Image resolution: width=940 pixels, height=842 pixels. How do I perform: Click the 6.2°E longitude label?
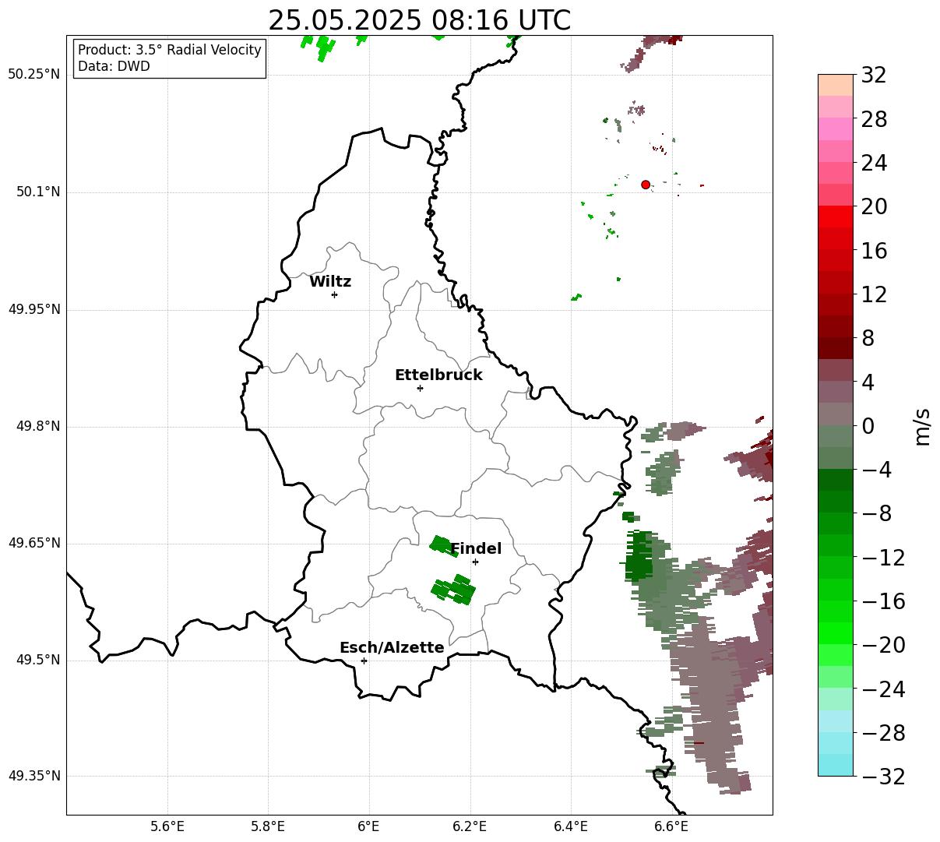pos(470,826)
